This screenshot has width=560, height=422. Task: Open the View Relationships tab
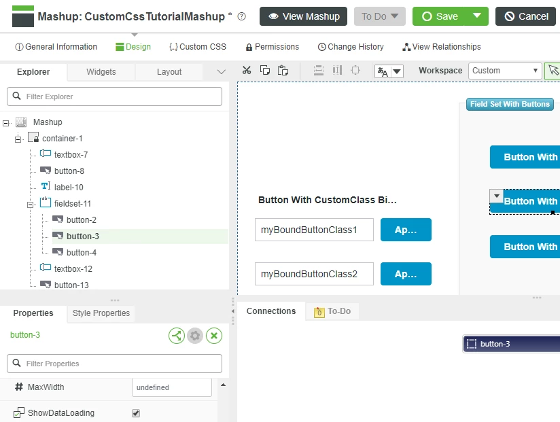point(442,47)
